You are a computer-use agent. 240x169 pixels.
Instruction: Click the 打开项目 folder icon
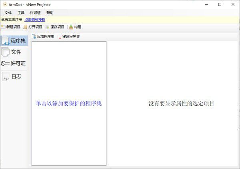pos(26,27)
